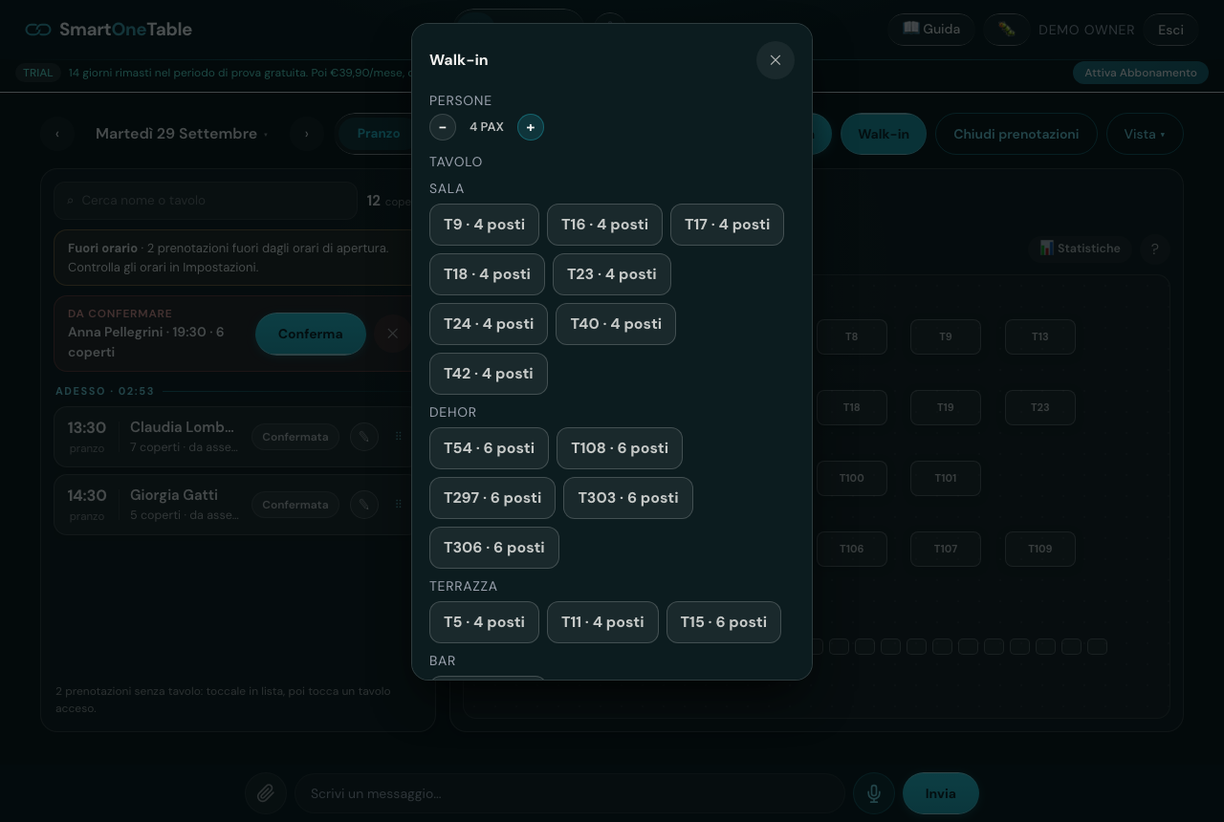
Task: Click the Walk-in toolbar button
Action: (x=884, y=134)
